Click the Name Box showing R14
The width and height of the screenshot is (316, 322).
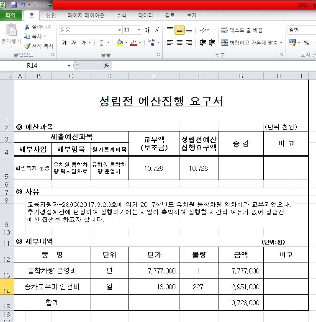pos(33,66)
